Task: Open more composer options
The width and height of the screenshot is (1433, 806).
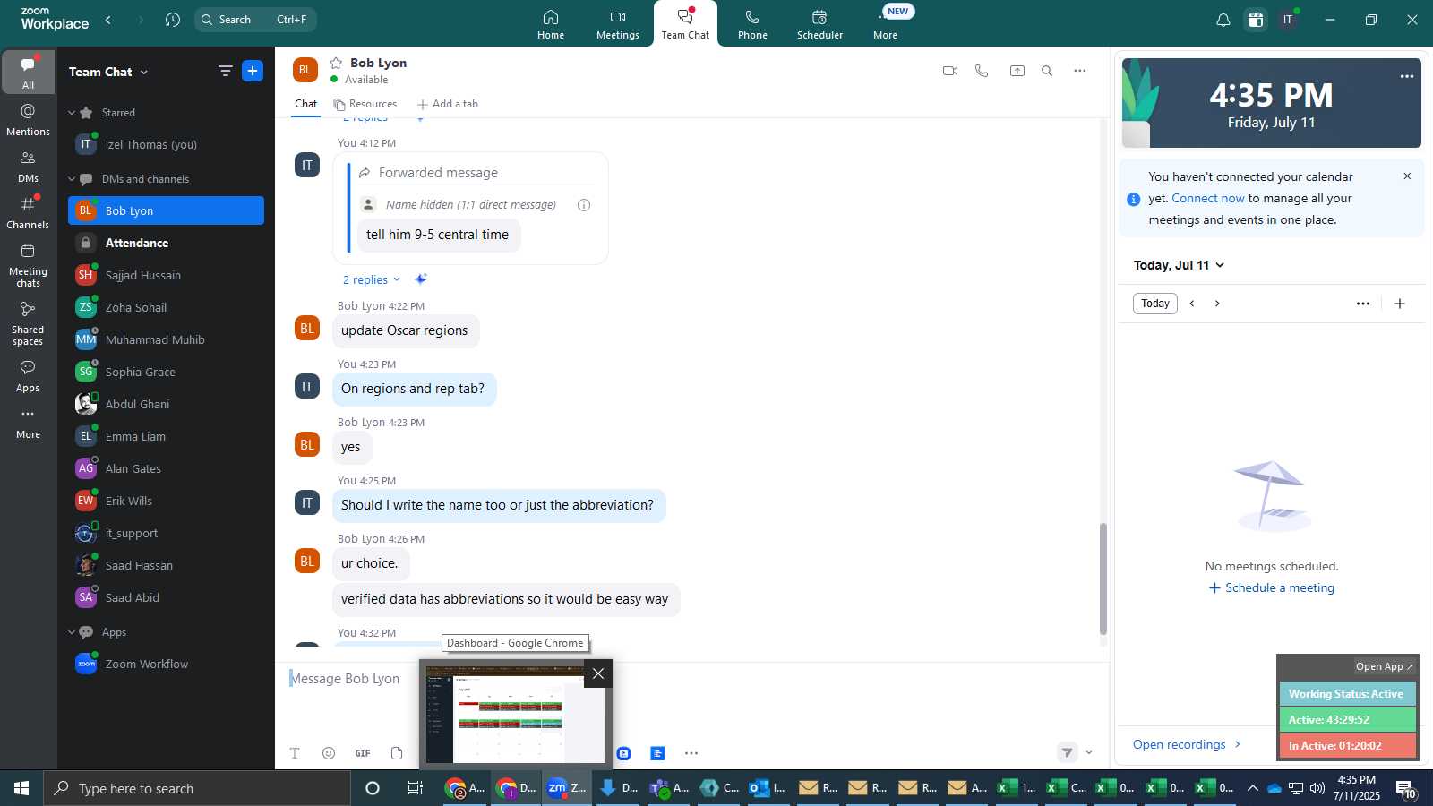Action: pos(691,753)
